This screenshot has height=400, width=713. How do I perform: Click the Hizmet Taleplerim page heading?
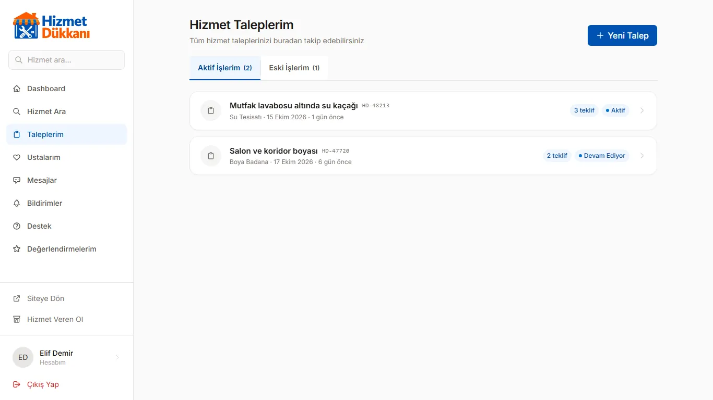(x=242, y=25)
